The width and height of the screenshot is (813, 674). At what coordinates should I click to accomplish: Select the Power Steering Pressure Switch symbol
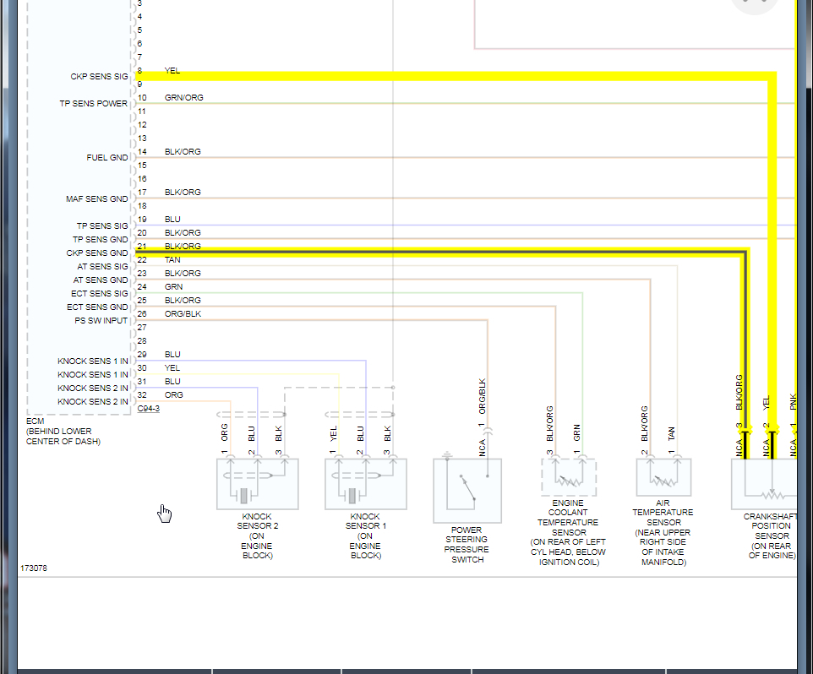click(467, 491)
